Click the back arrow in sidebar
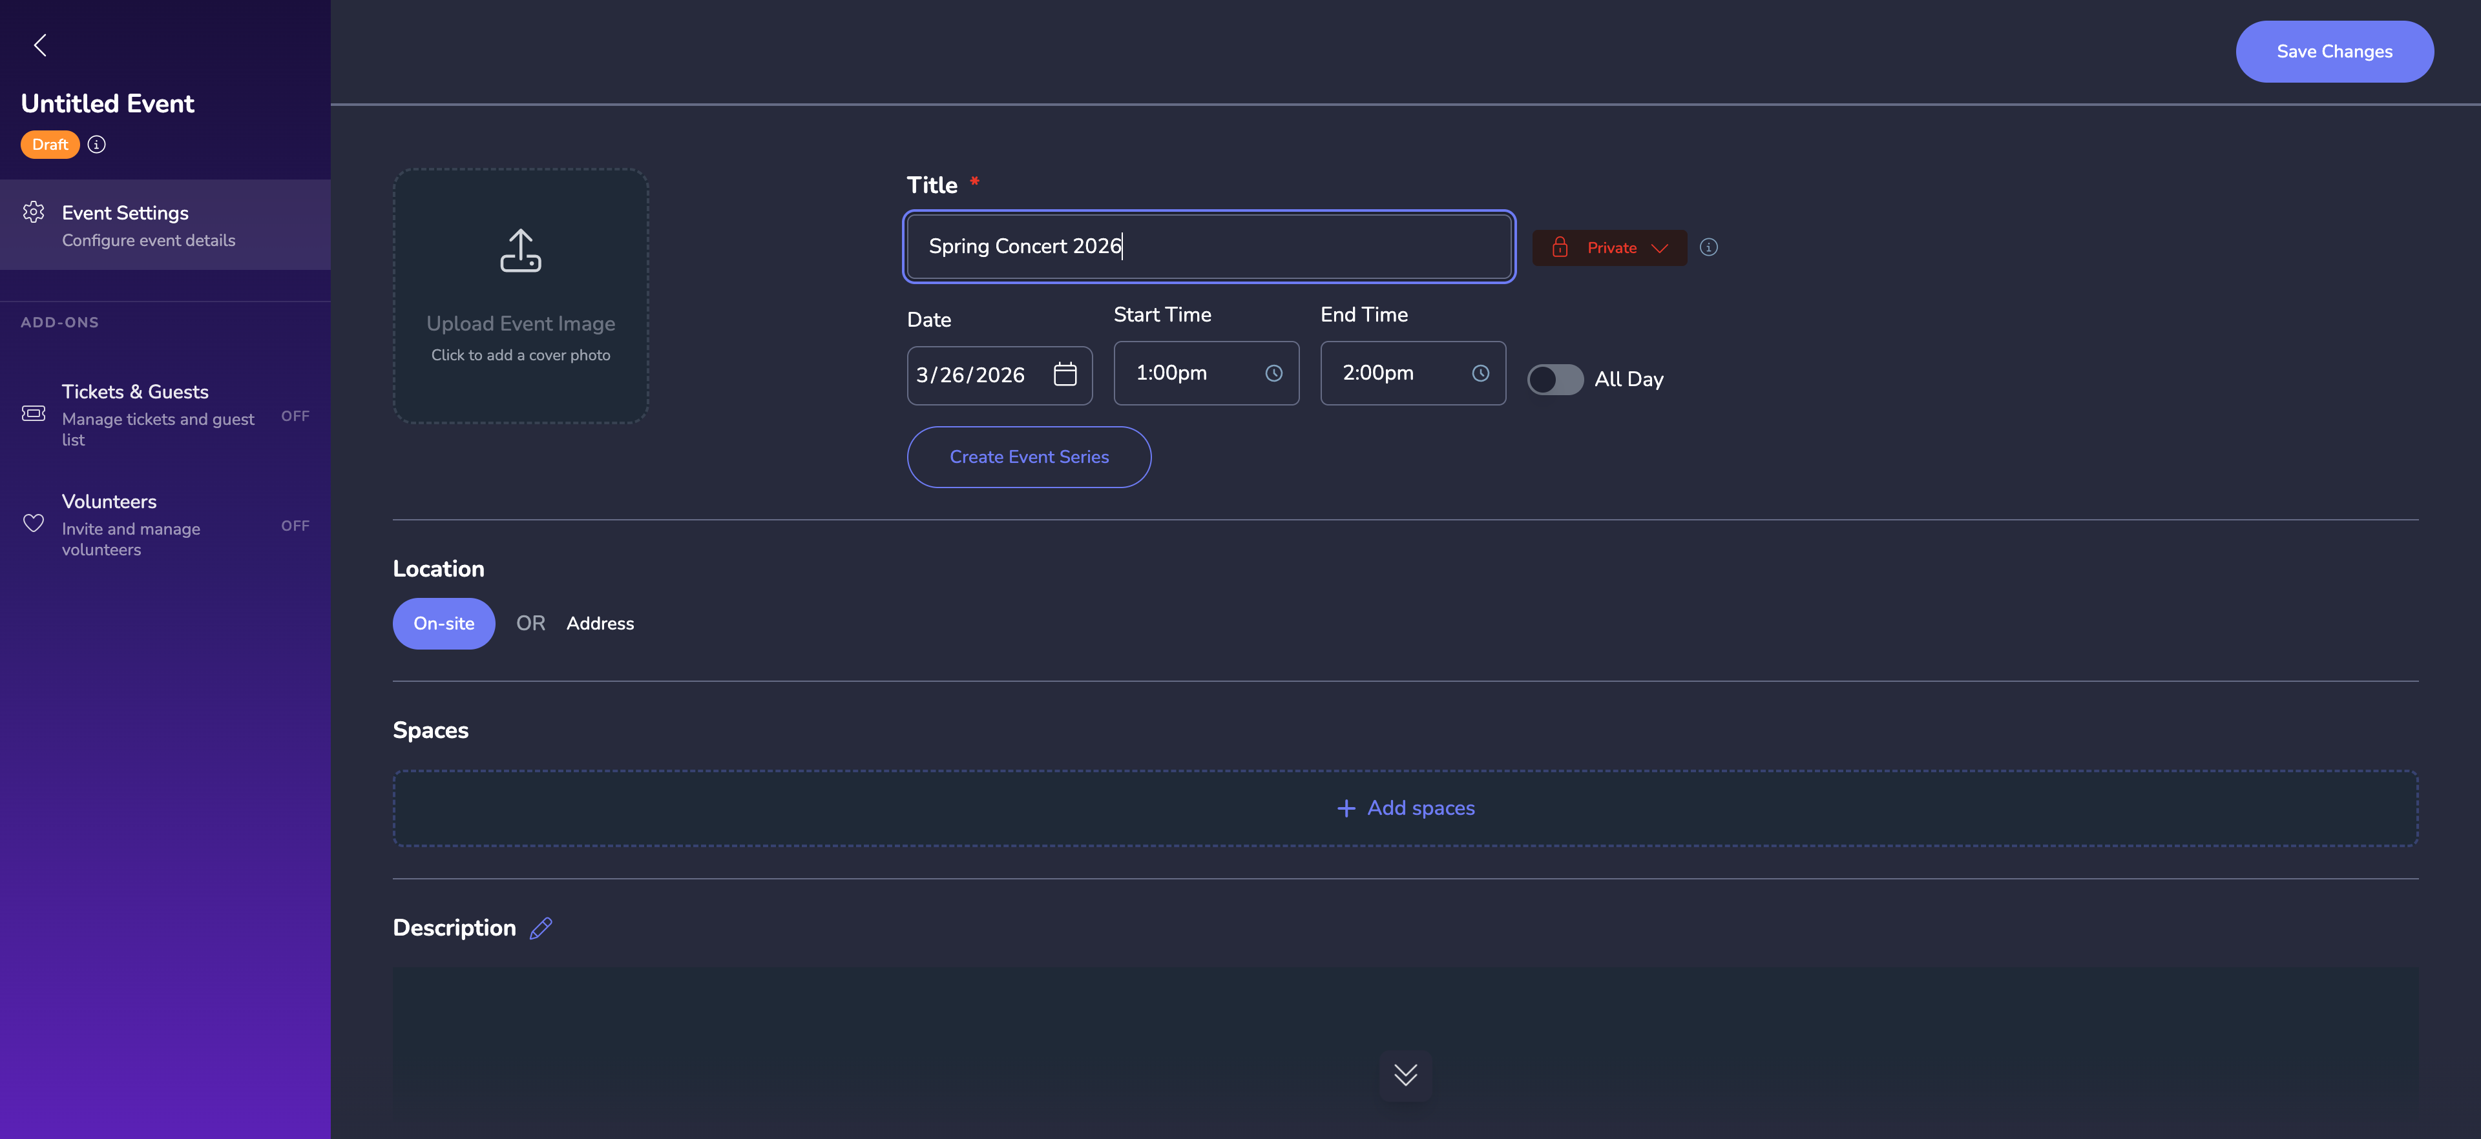2481x1139 pixels. coord(41,45)
